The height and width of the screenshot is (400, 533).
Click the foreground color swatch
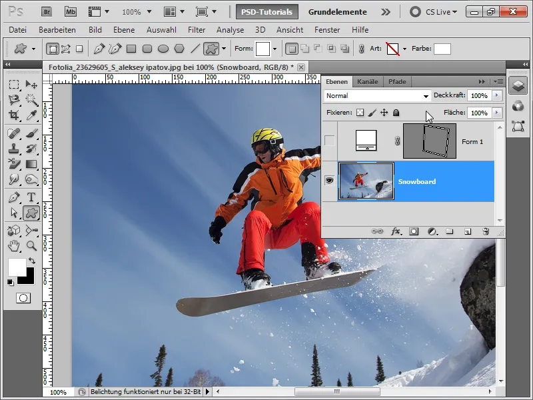tap(17, 267)
